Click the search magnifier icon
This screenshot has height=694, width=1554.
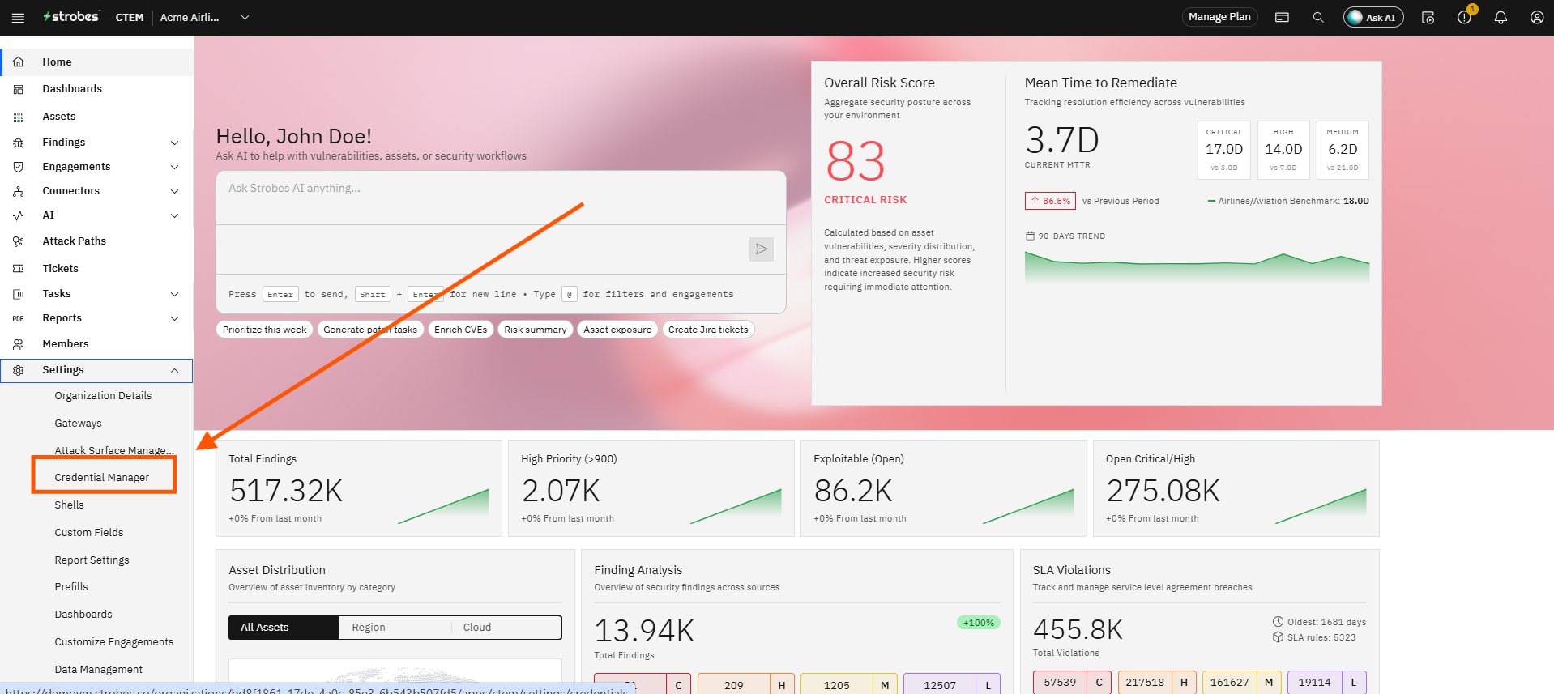1318,17
